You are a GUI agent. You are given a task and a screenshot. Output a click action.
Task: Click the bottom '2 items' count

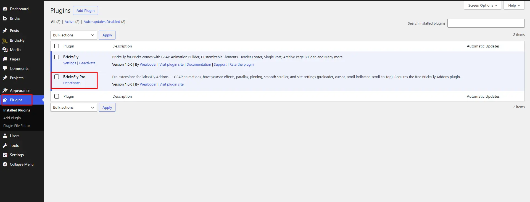519,107
